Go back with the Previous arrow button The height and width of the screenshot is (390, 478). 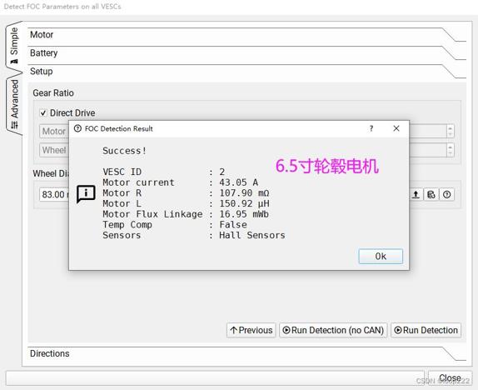251,330
